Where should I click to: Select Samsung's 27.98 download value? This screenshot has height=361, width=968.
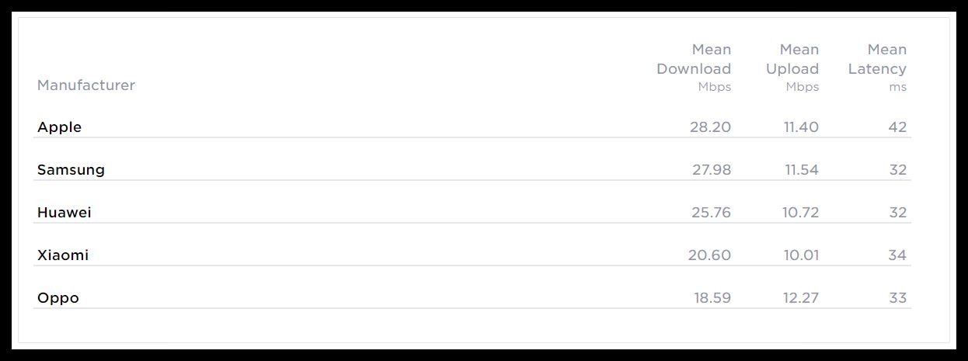pos(712,170)
